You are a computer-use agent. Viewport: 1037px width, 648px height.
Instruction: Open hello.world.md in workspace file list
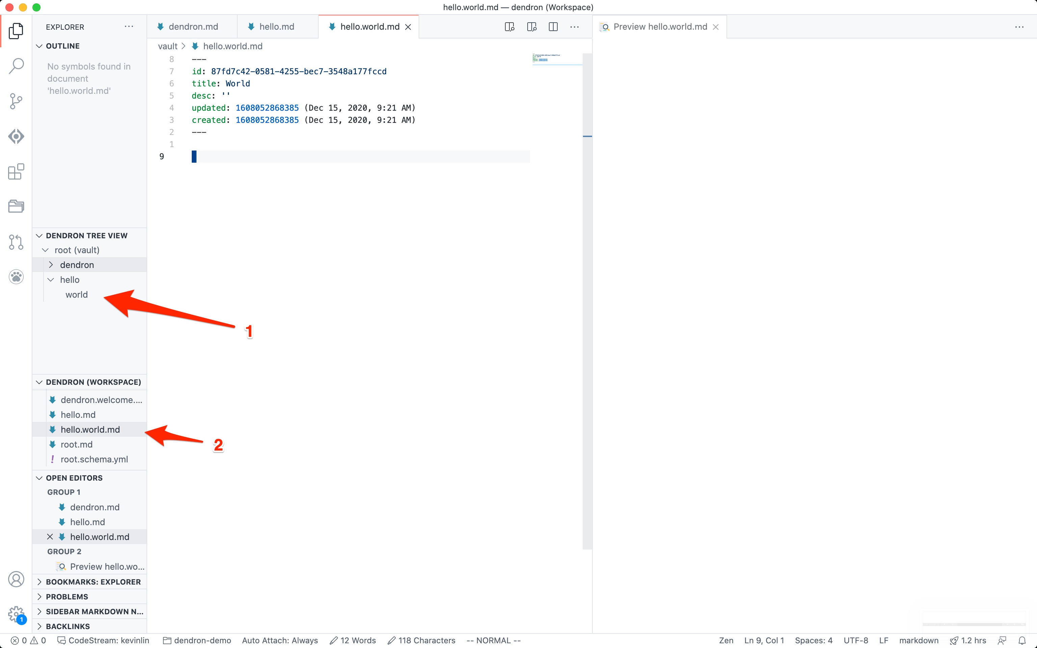click(x=89, y=429)
